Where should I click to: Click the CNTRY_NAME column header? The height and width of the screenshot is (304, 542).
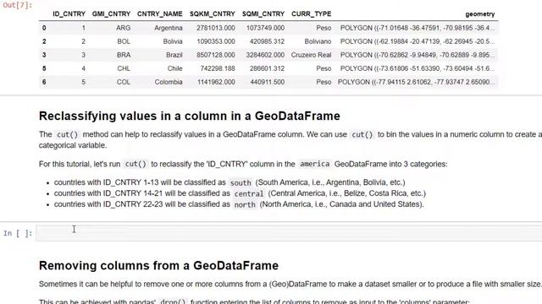click(x=160, y=14)
